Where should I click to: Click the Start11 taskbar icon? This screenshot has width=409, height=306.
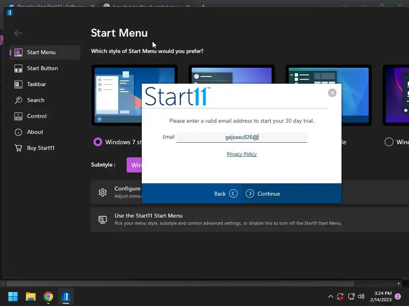(66, 296)
